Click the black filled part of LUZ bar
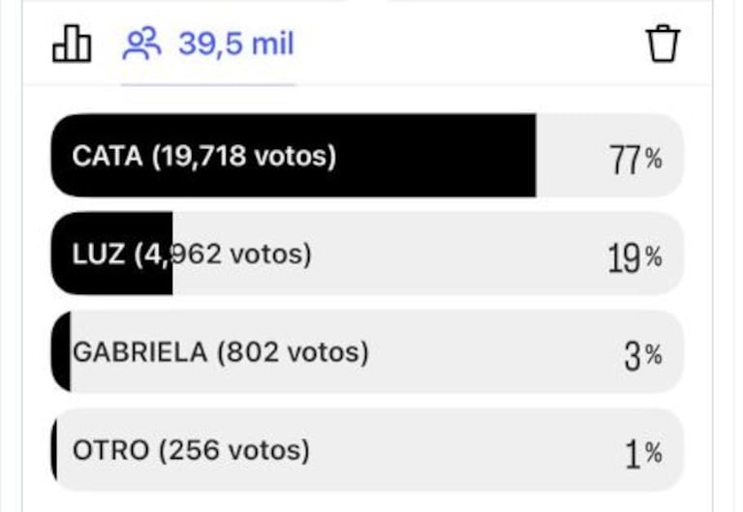 [x=111, y=254]
